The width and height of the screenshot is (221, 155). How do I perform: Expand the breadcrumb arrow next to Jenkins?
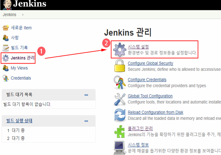(23, 15)
